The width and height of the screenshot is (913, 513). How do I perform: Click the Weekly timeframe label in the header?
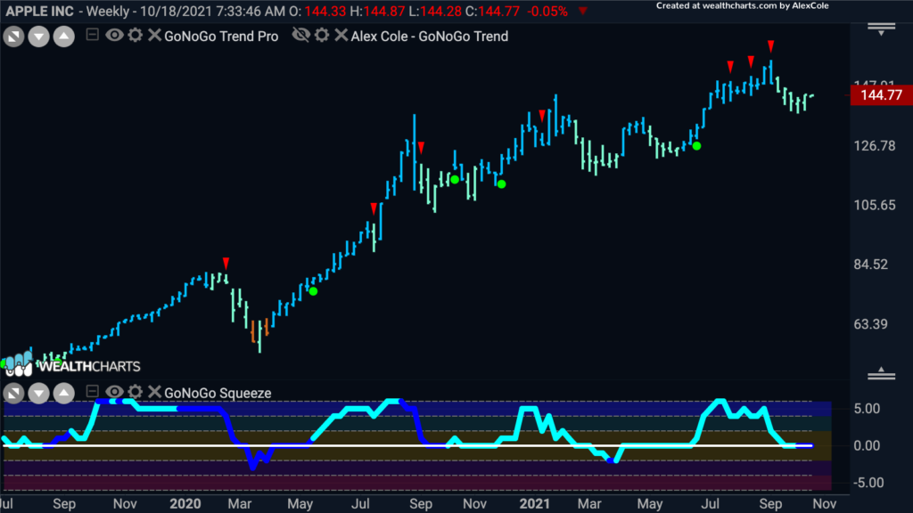click(x=111, y=11)
